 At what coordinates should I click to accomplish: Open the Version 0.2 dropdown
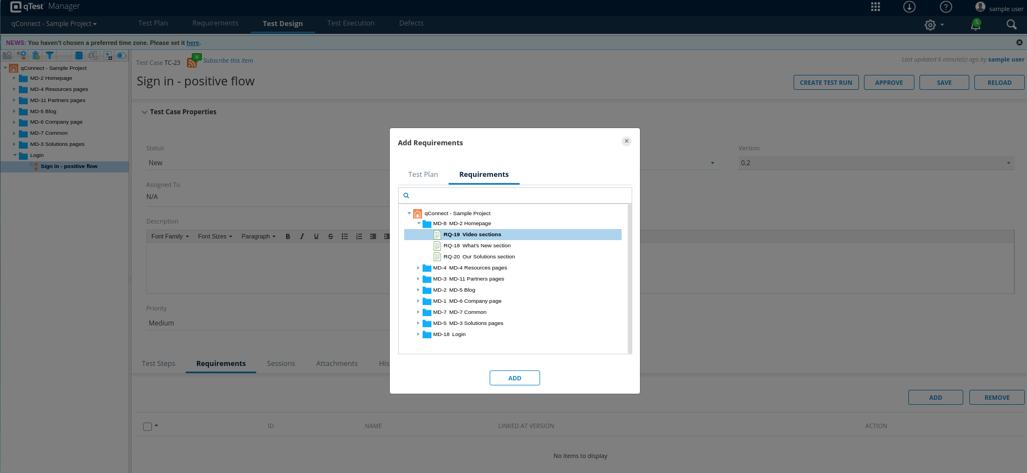click(x=876, y=163)
